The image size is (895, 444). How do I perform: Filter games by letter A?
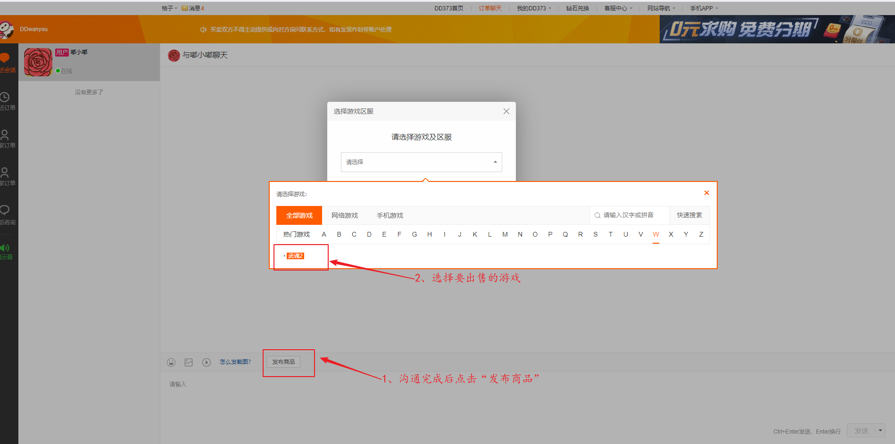pyautogui.click(x=324, y=234)
